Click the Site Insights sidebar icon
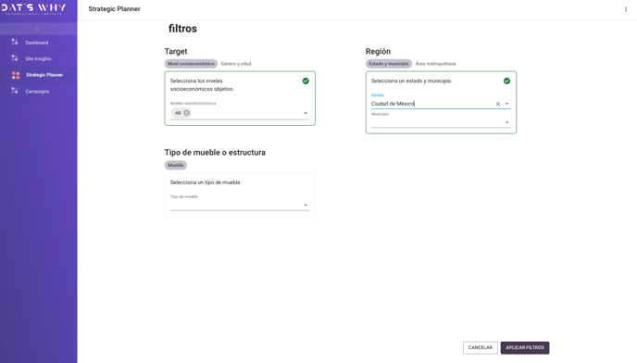The image size is (637, 363). pos(15,58)
